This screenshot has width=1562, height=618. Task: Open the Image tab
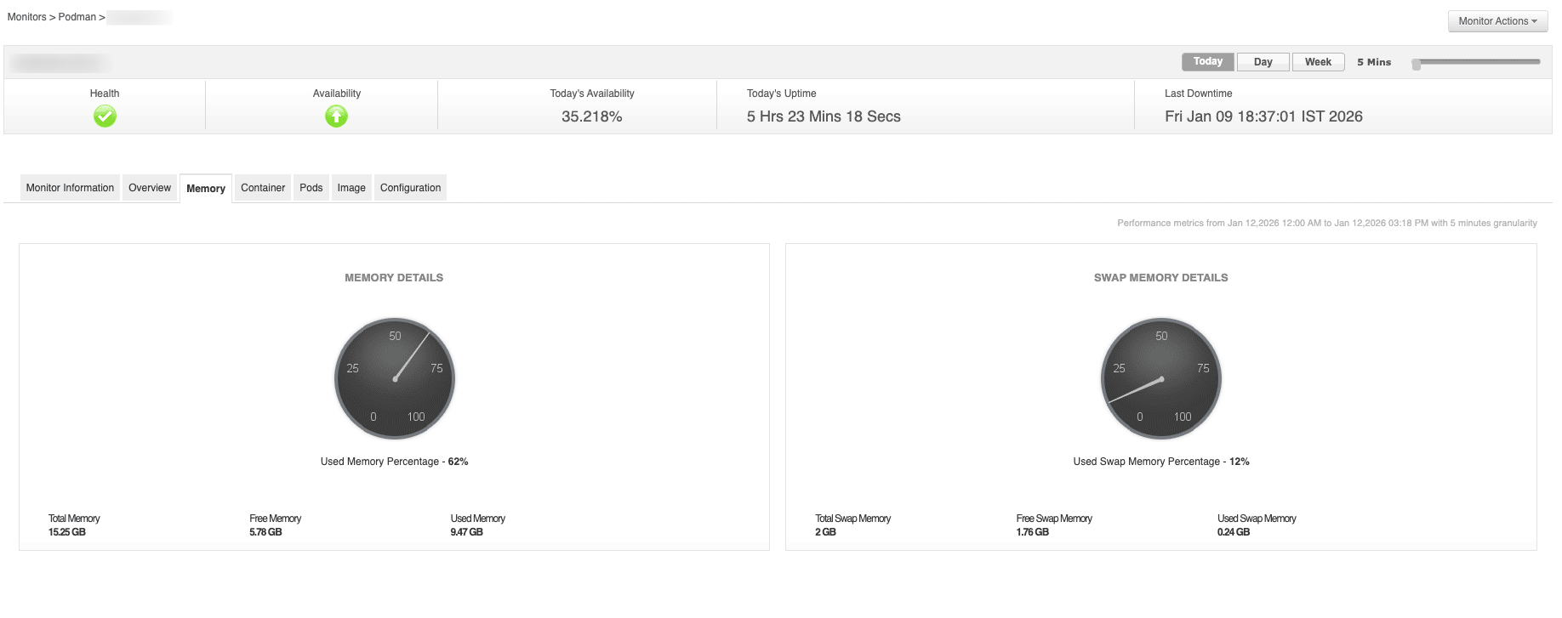(351, 187)
